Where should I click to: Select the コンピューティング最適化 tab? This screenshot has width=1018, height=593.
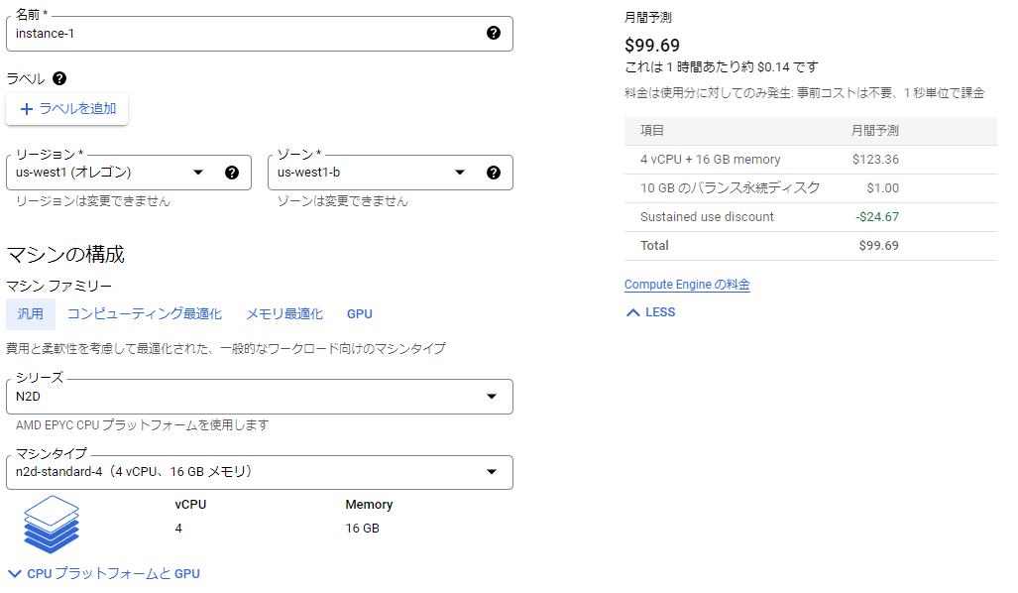tap(145, 313)
